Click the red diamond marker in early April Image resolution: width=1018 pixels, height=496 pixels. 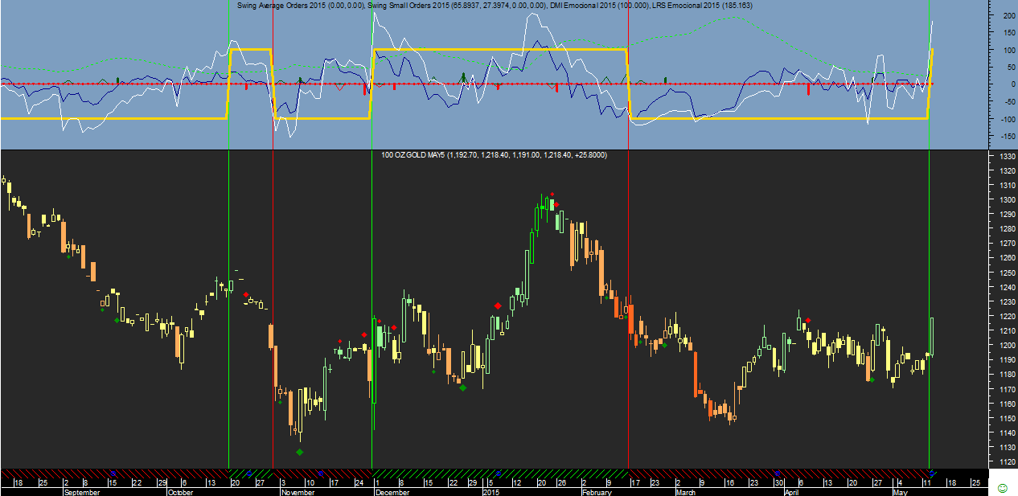point(807,321)
